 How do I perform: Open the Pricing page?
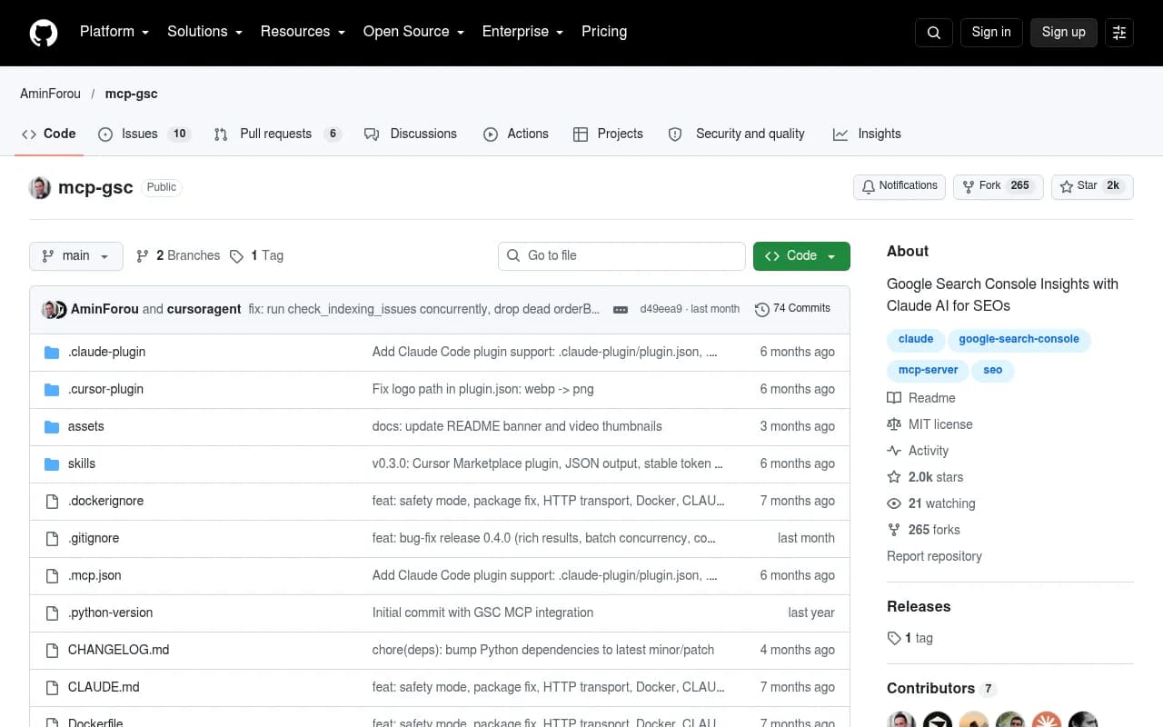click(x=604, y=31)
